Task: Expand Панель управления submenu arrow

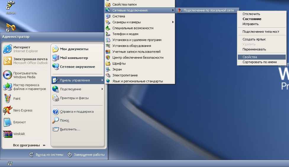Action: click(102, 80)
